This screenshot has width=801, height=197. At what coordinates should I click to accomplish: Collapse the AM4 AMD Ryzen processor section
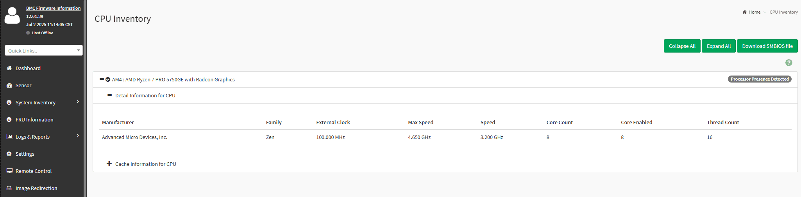[x=102, y=79]
